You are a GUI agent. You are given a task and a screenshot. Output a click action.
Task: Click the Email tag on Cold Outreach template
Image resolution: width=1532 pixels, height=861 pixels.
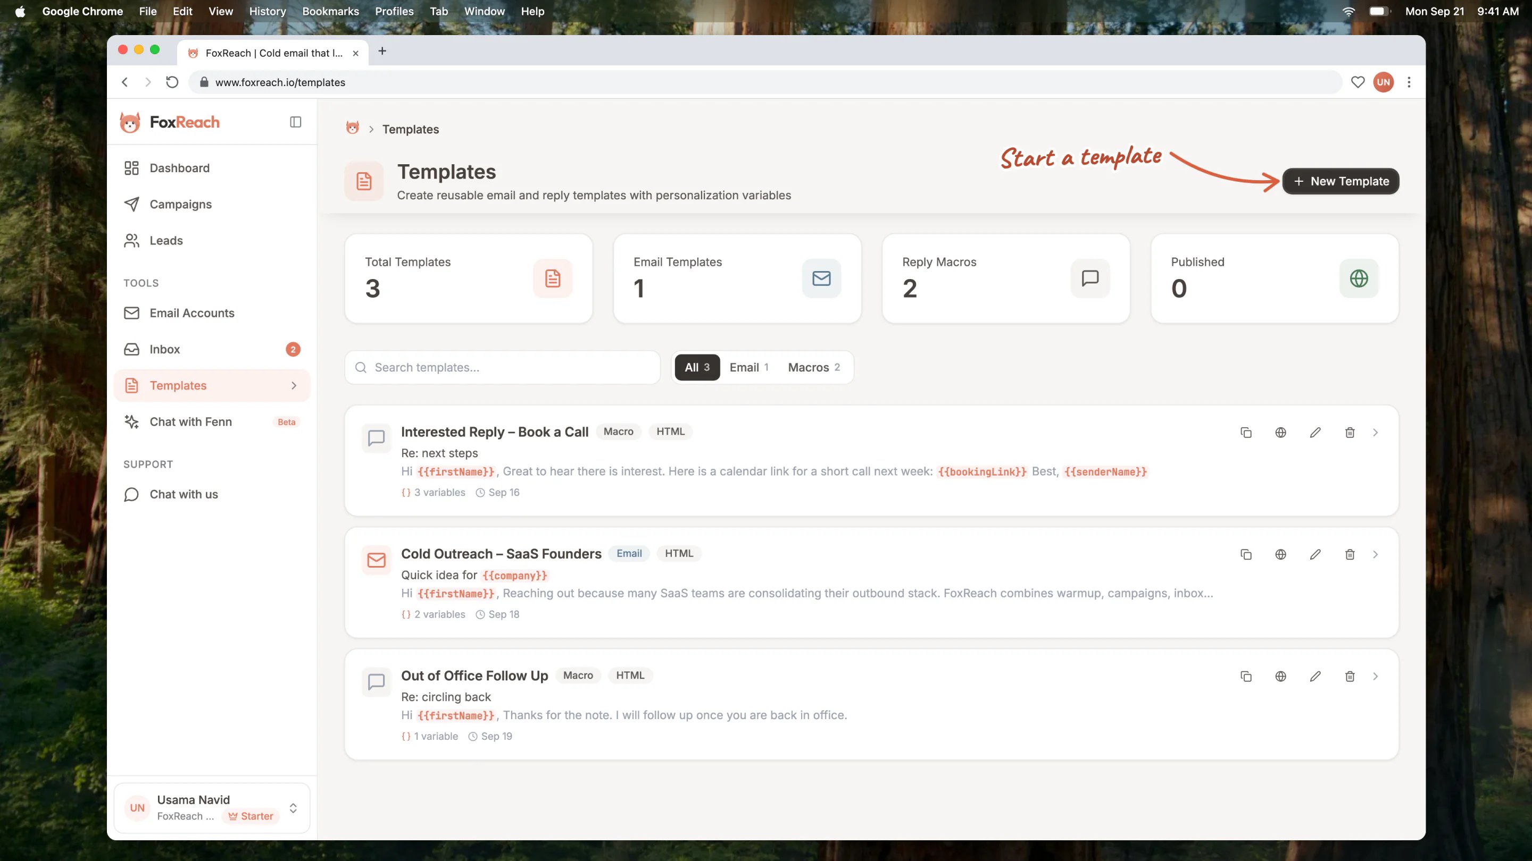click(x=629, y=554)
